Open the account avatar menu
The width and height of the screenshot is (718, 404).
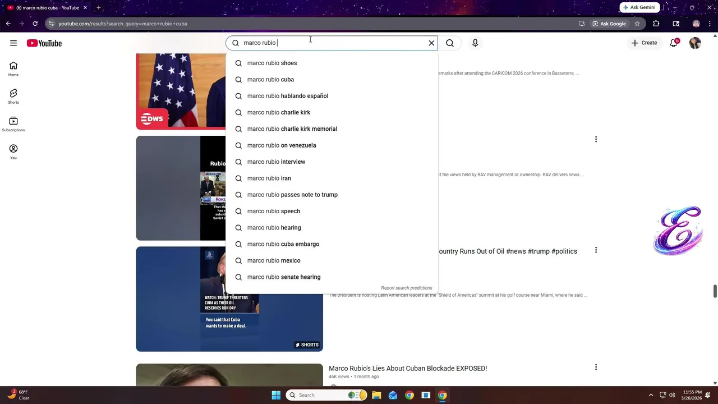tap(695, 43)
